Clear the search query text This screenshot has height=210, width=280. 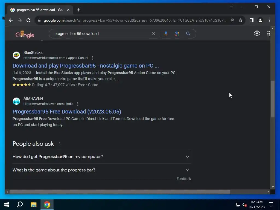154,34
